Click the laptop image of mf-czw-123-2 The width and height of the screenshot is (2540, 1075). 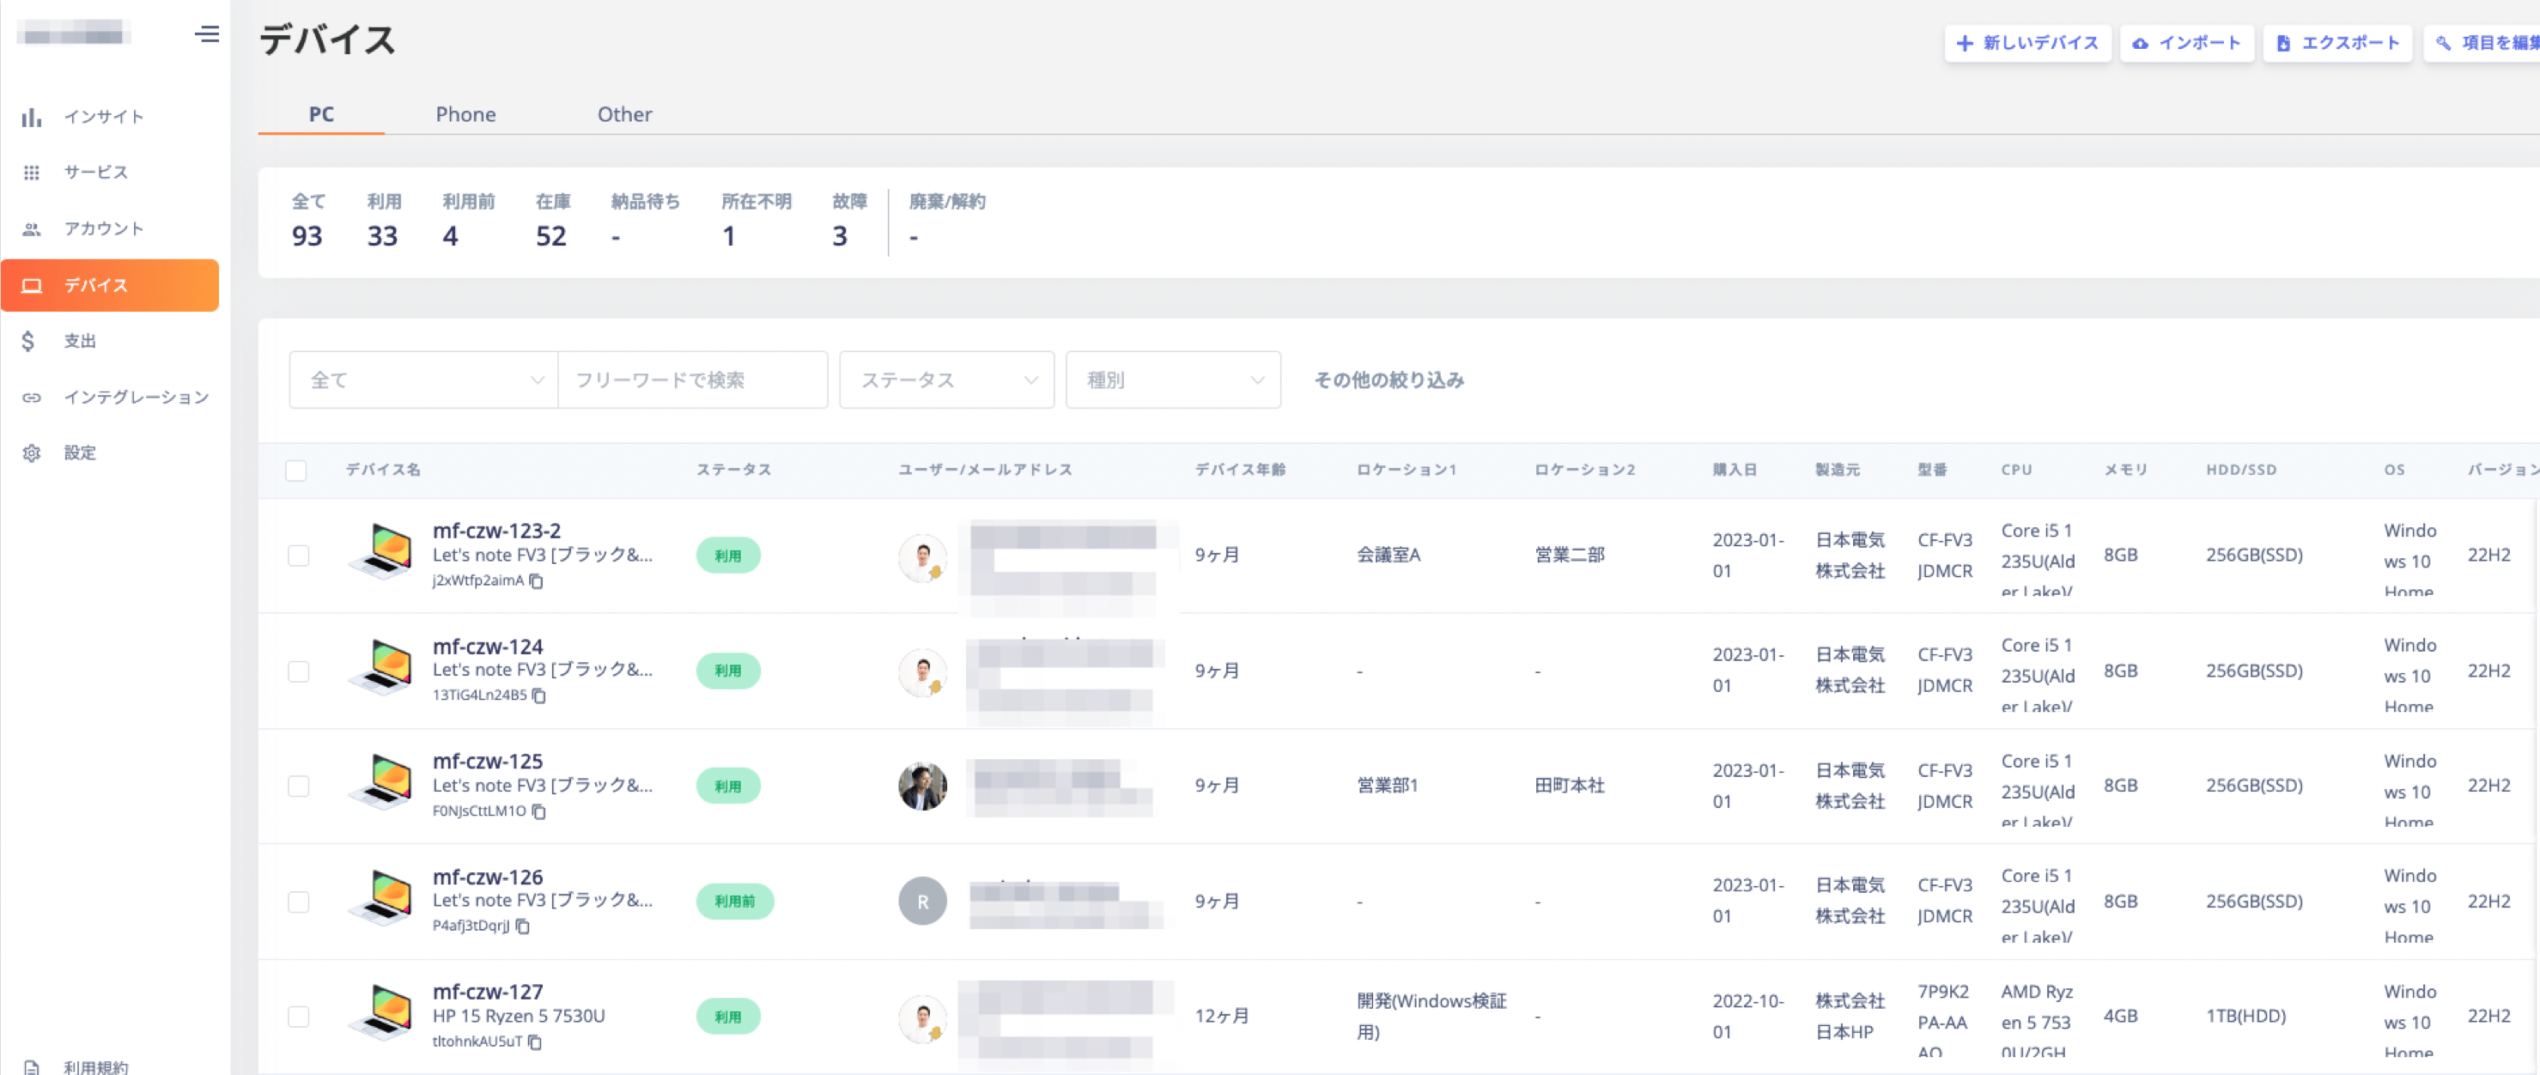pyautogui.click(x=380, y=551)
